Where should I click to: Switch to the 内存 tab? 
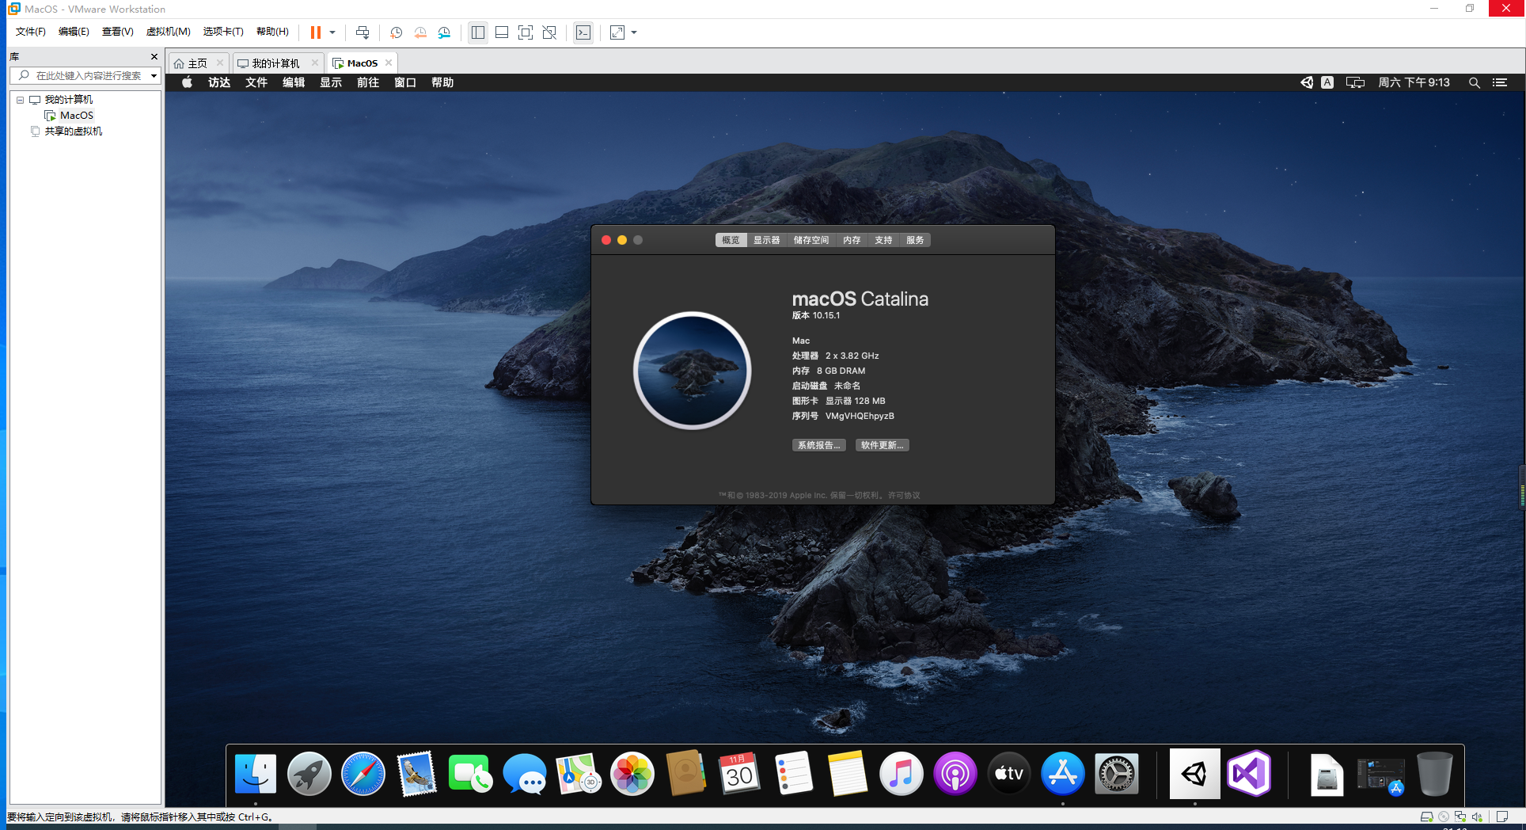[852, 240]
